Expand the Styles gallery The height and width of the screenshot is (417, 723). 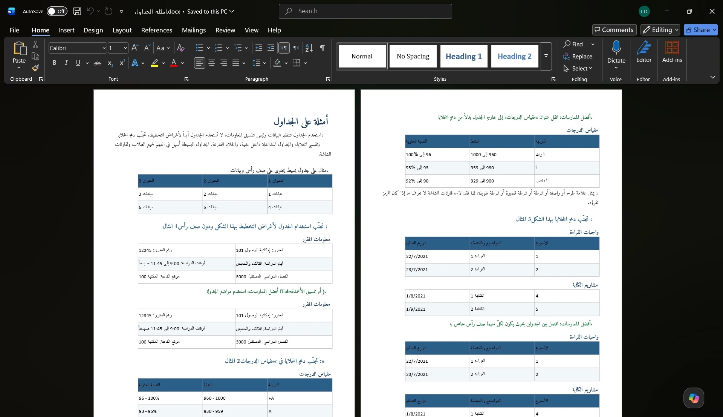(x=546, y=56)
